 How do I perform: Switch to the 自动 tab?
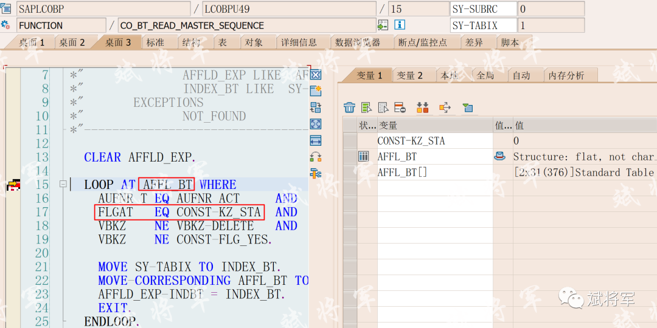tap(522, 76)
